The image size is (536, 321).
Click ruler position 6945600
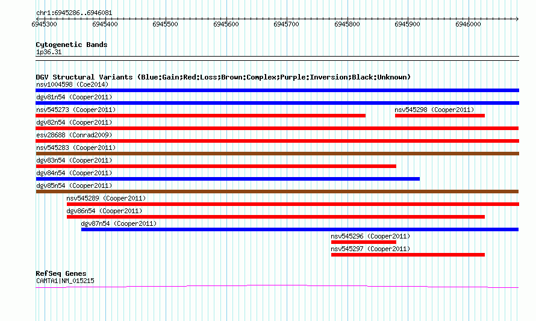[x=226, y=24]
